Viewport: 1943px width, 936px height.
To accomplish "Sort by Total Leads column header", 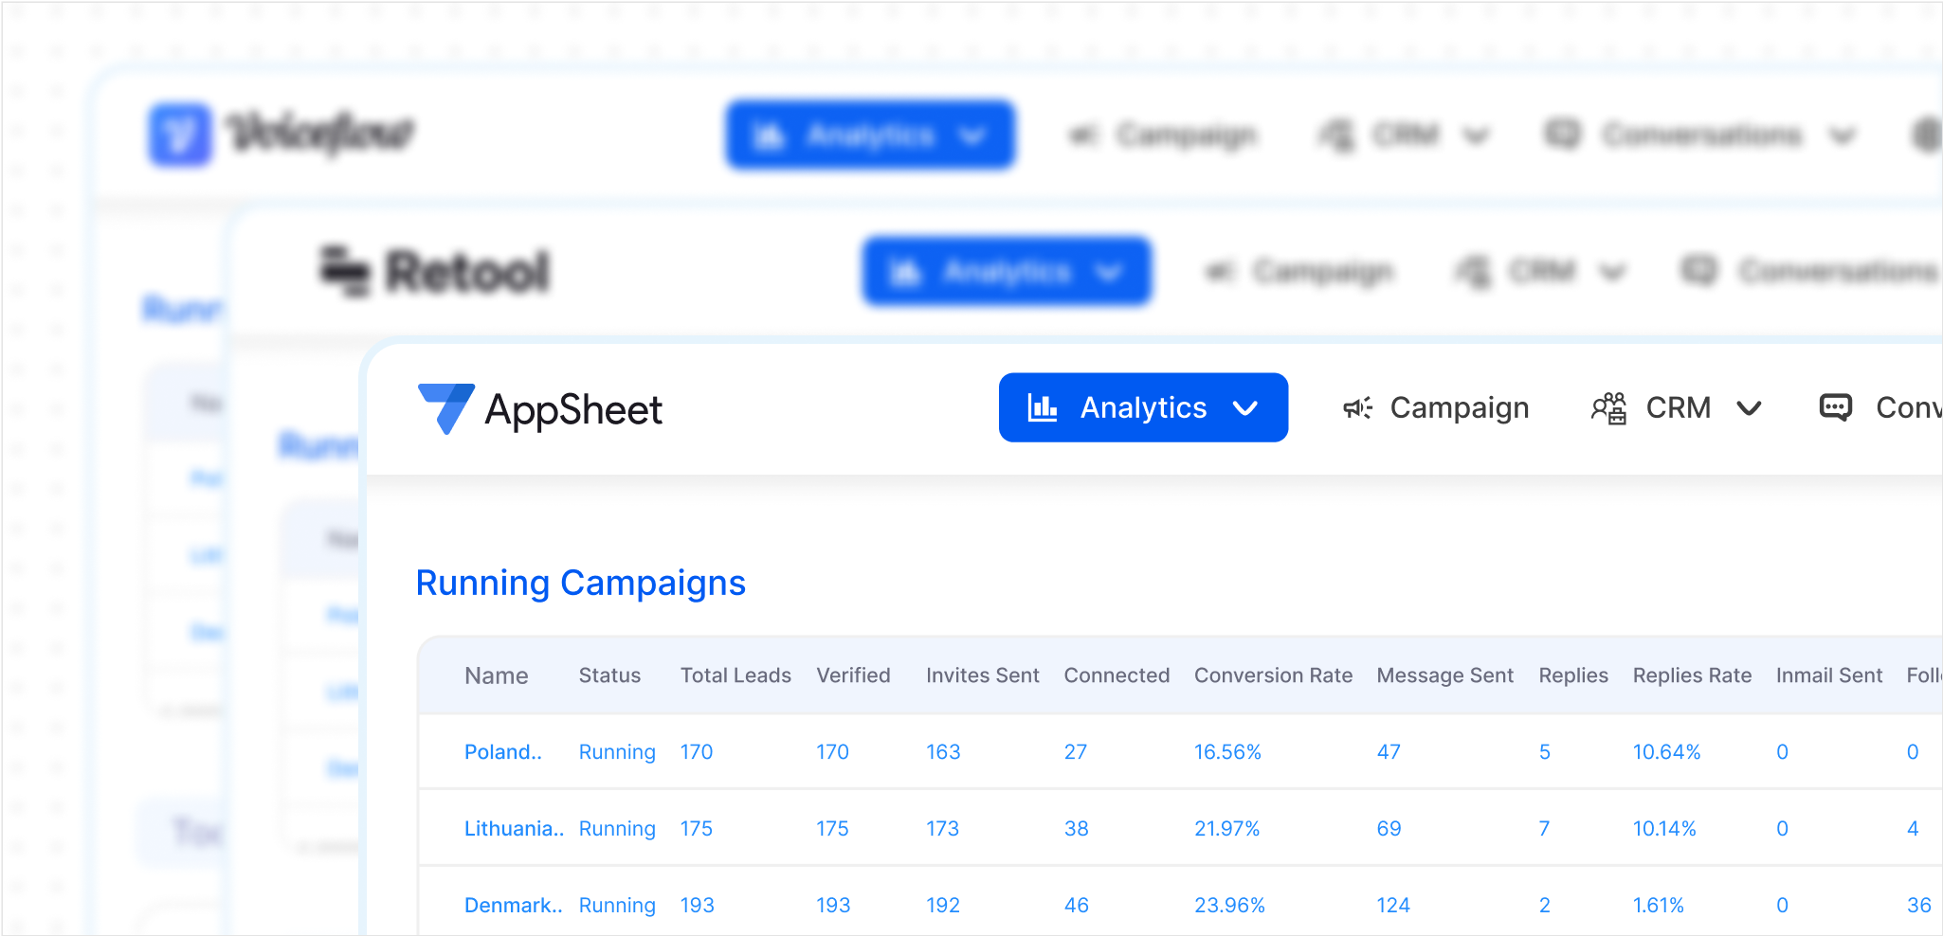I will [x=735, y=675].
